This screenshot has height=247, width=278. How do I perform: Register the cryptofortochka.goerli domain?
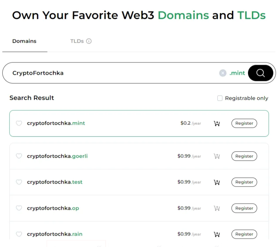pyautogui.click(x=244, y=156)
